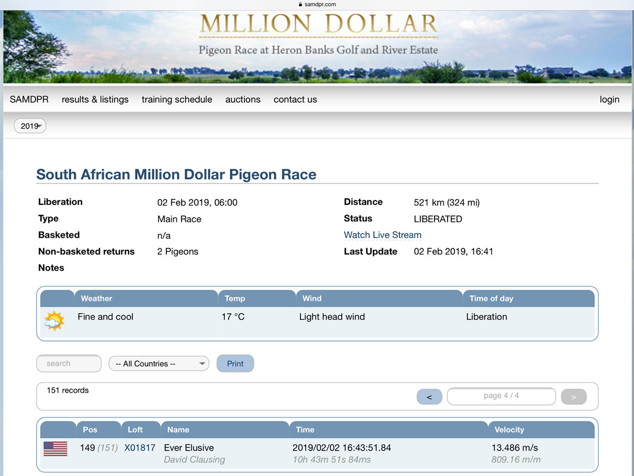Image resolution: width=634 pixels, height=476 pixels.
Task: Open the contact us page
Action: 295,99
